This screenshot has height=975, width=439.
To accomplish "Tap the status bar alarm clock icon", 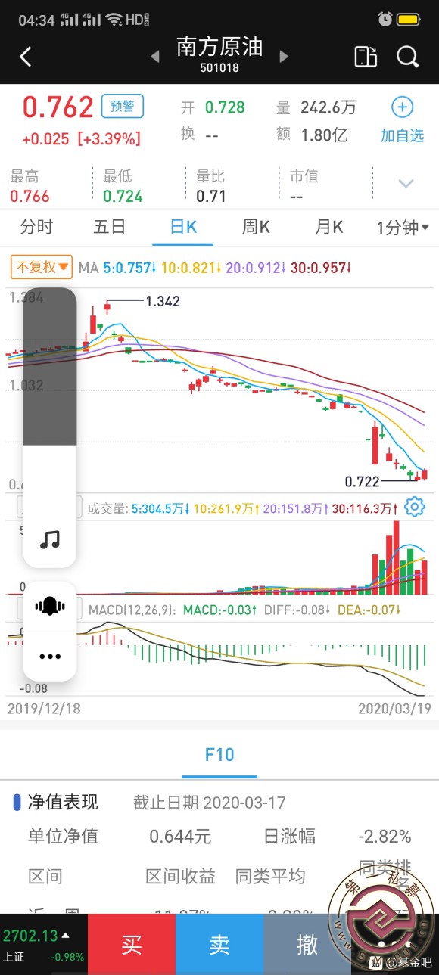I will [x=385, y=20].
